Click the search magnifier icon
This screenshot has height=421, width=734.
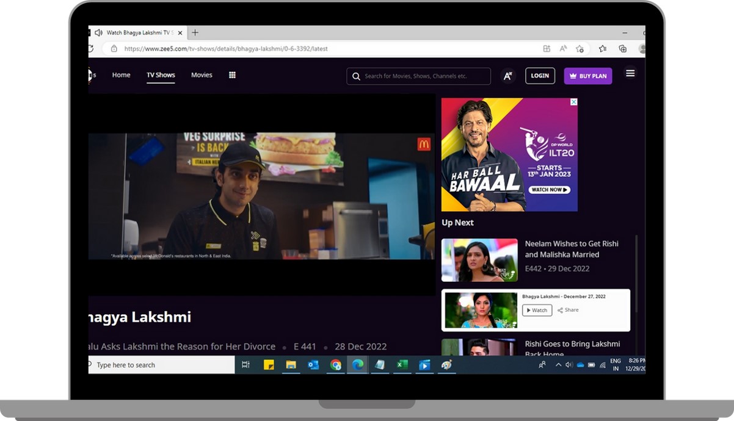pos(356,76)
